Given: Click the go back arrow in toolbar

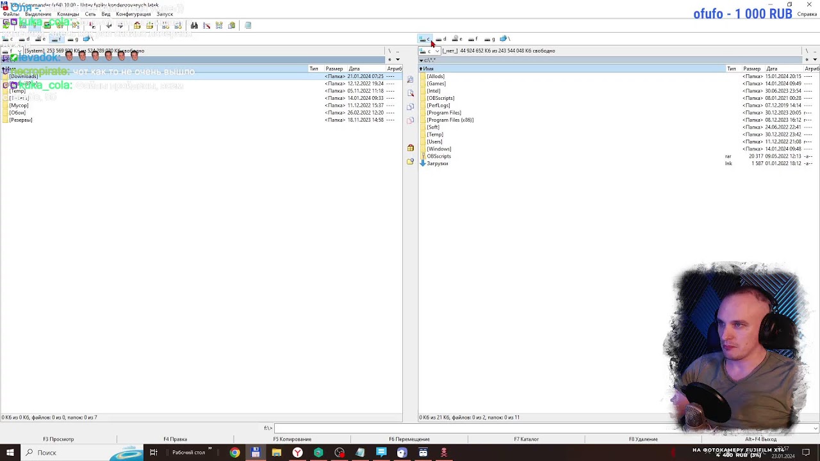Looking at the screenshot, I should [108, 26].
